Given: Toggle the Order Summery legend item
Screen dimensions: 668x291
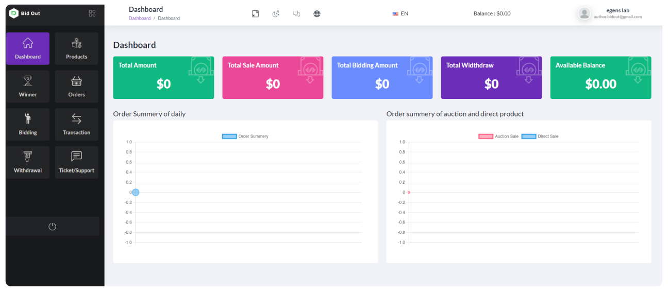Looking at the screenshot, I should [245, 136].
